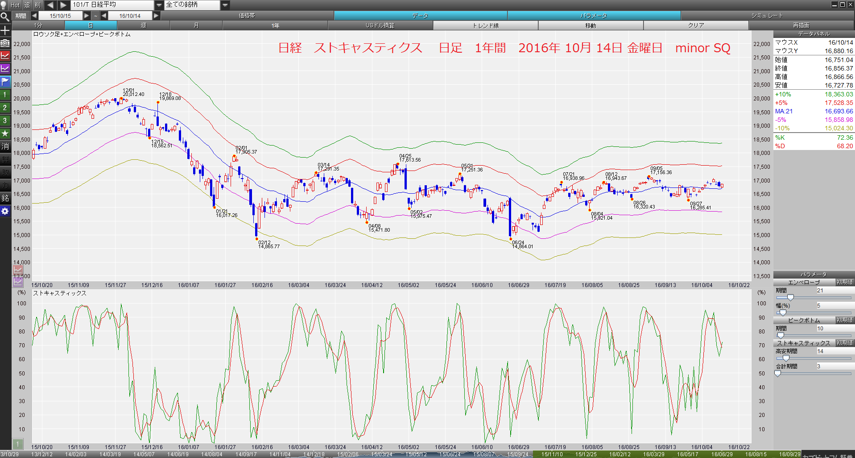Screen dimensions: 855x458
Task: Adjust the peak-bottom 期間 slider handle
Action: (x=781, y=335)
